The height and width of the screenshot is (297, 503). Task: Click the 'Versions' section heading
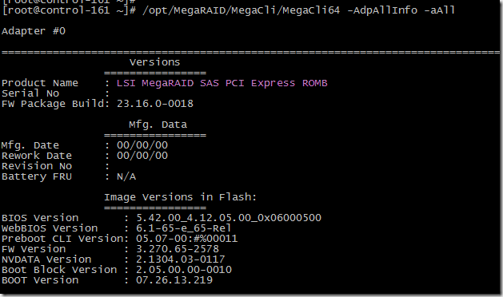(x=155, y=62)
